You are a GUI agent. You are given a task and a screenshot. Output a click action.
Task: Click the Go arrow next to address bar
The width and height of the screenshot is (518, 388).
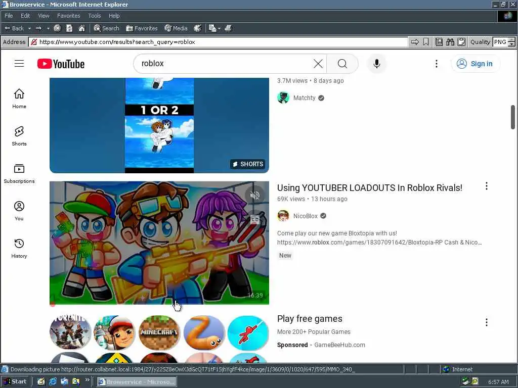pos(415,42)
